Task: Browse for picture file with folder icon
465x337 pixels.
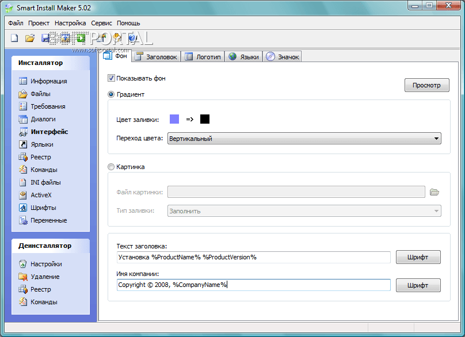Action: 434,192
